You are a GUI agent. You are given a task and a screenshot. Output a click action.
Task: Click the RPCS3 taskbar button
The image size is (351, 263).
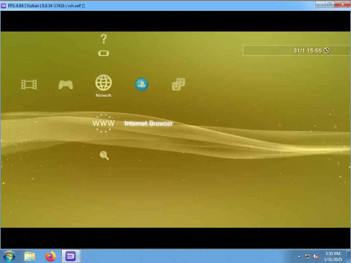[x=71, y=256]
